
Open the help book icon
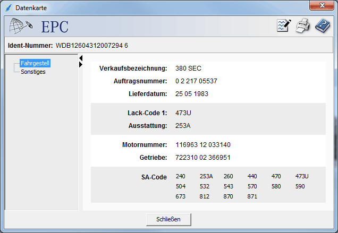tap(322, 26)
